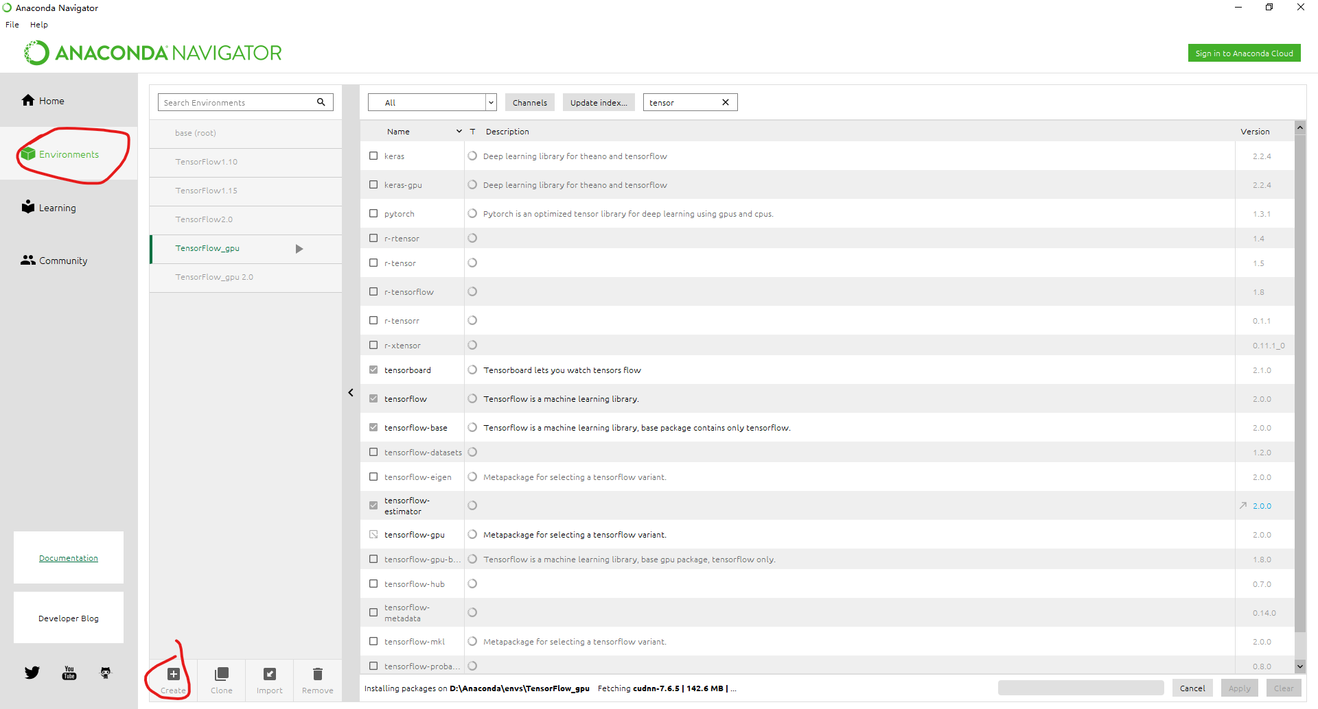Click the T column header
The width and height of the screenshot is (1318, 709).
click(x=472, y=131)
